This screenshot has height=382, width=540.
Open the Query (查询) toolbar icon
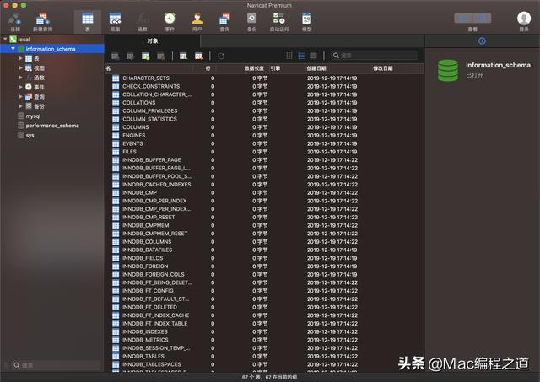point(224,19)
